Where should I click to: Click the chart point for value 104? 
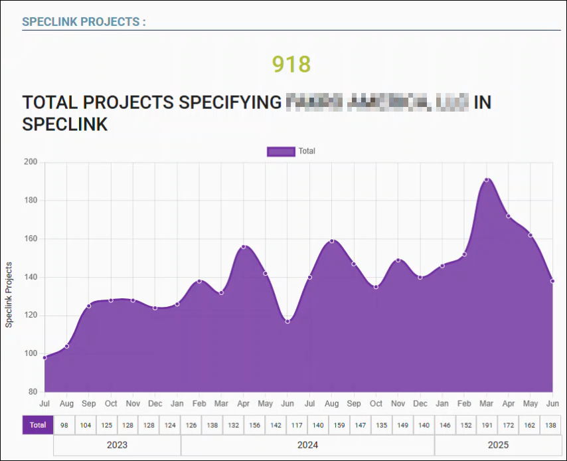click(x=66, y=346)
